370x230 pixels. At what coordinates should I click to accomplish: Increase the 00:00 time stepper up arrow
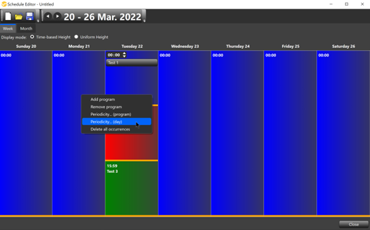pyautogui.click(x=125, y=53)
